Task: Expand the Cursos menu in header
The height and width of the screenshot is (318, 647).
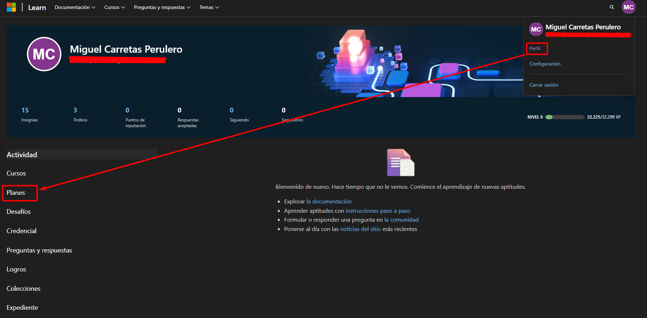Action: (x=114, y=7)
